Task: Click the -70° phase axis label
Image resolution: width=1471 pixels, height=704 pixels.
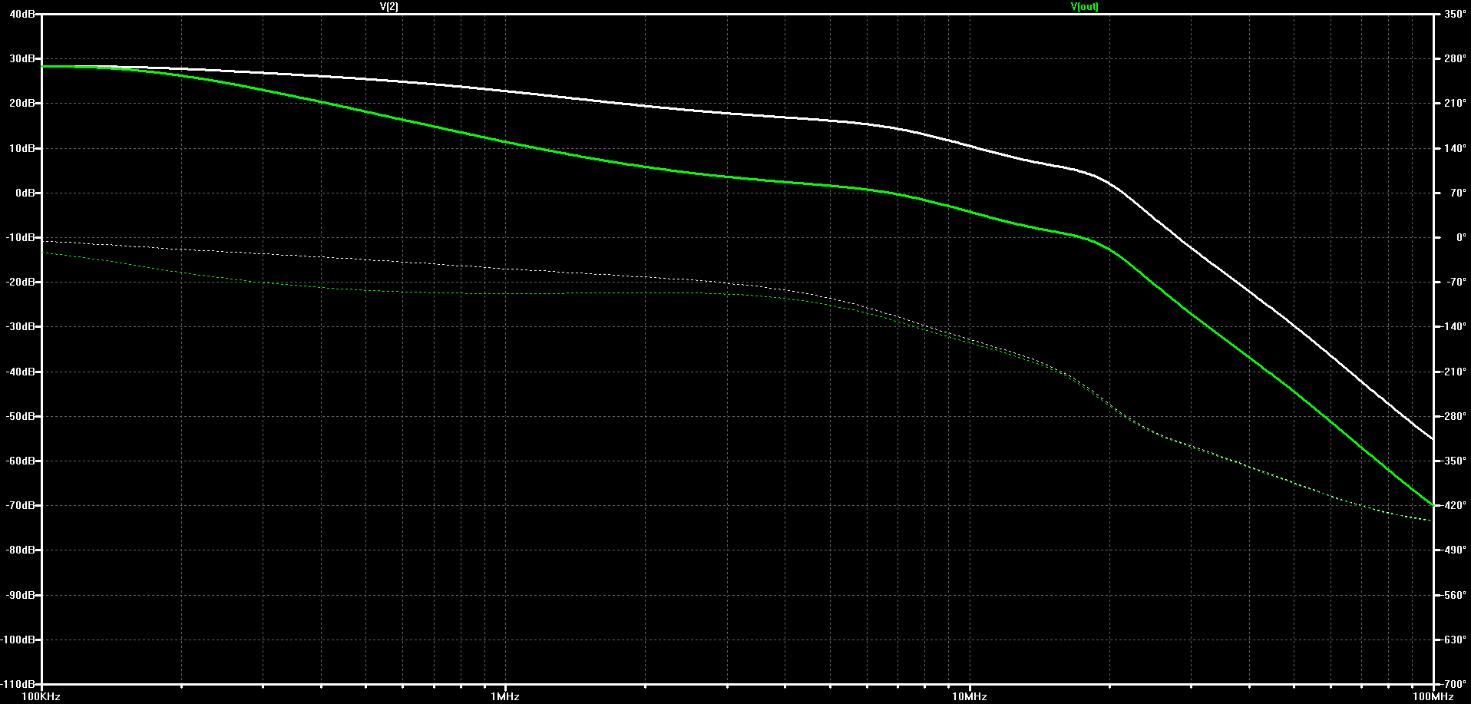Action: tap(1455, 282)
